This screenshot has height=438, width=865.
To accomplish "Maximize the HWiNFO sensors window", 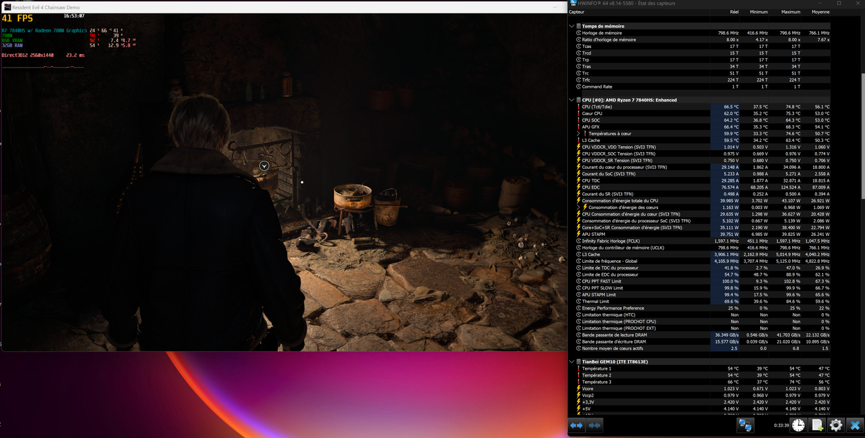I will [x=839, y=3].
